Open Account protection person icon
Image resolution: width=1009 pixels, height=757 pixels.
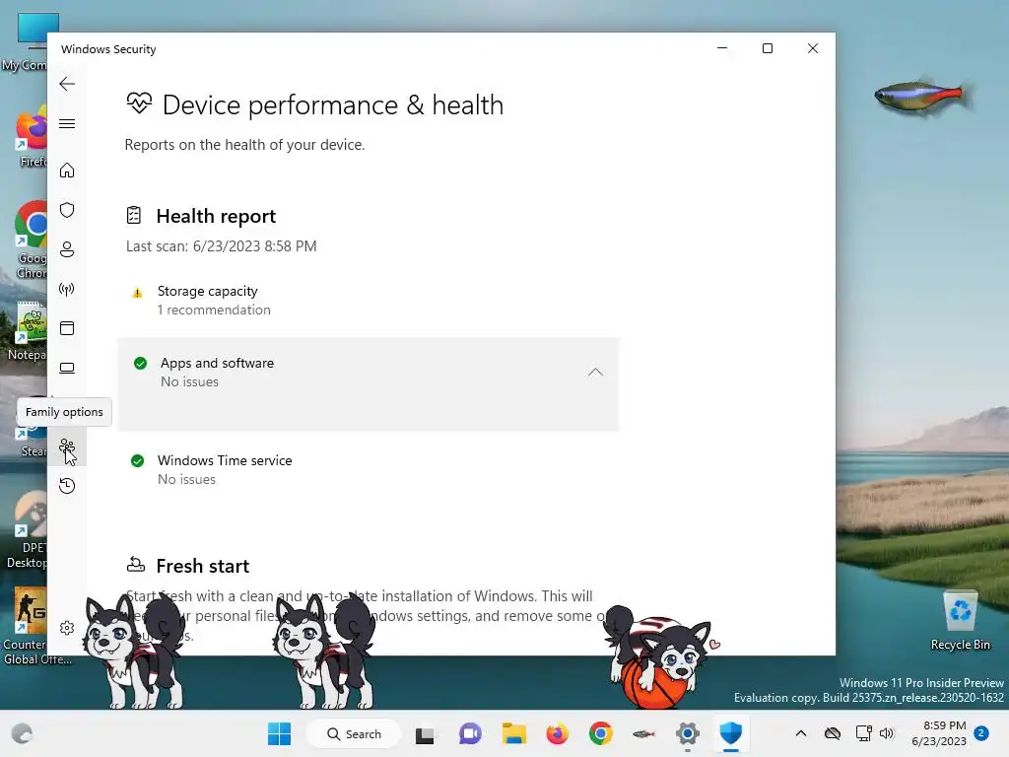click(67, 249)
